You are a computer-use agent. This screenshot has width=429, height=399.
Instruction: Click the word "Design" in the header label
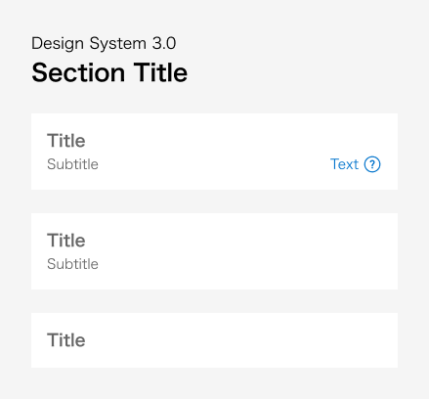point(58,43)
